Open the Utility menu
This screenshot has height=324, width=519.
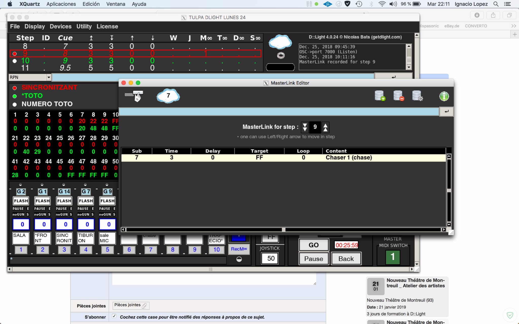(84, 26)
